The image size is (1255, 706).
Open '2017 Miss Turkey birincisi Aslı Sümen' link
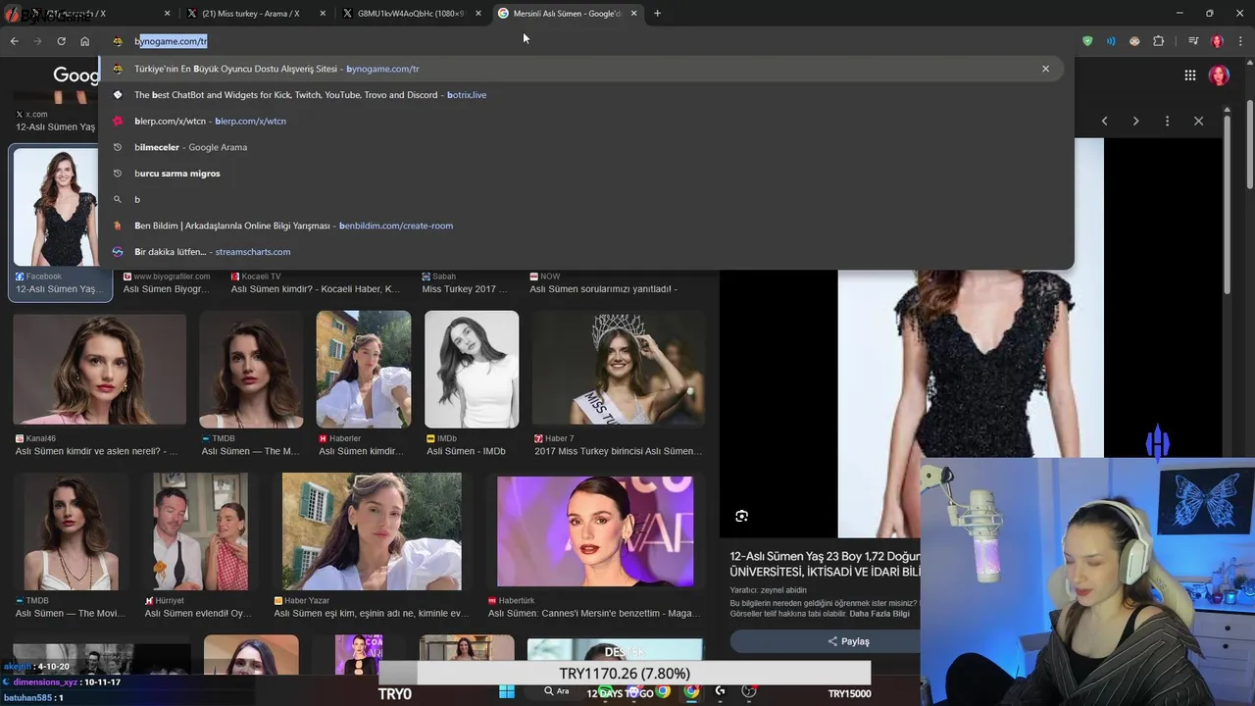click(618, 451)
